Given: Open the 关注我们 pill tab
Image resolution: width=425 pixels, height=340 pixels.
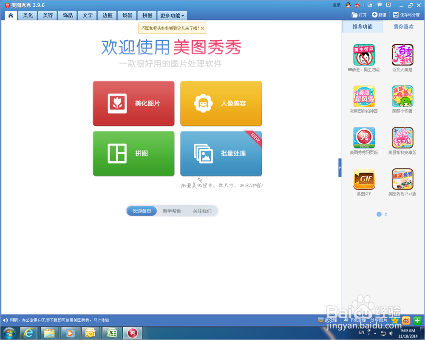Looking at the screenshot, I should pos(202,211).
